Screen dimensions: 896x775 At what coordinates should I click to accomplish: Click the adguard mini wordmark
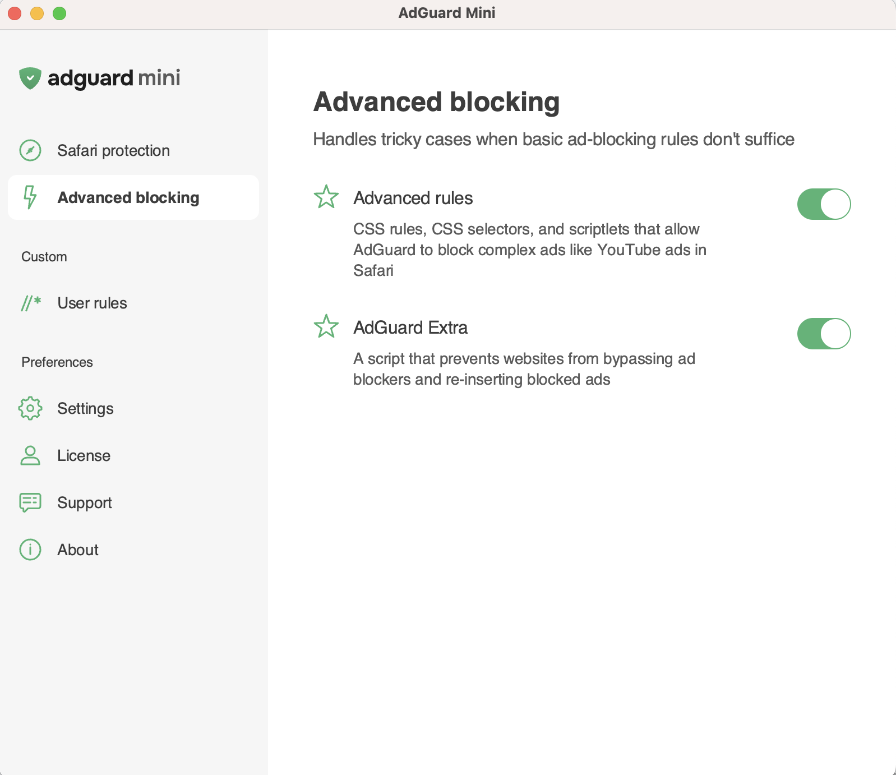[114, 78]
